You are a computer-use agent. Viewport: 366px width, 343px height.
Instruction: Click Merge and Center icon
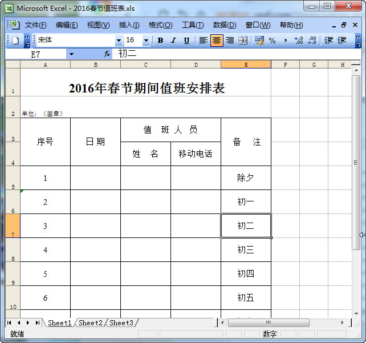243,41
